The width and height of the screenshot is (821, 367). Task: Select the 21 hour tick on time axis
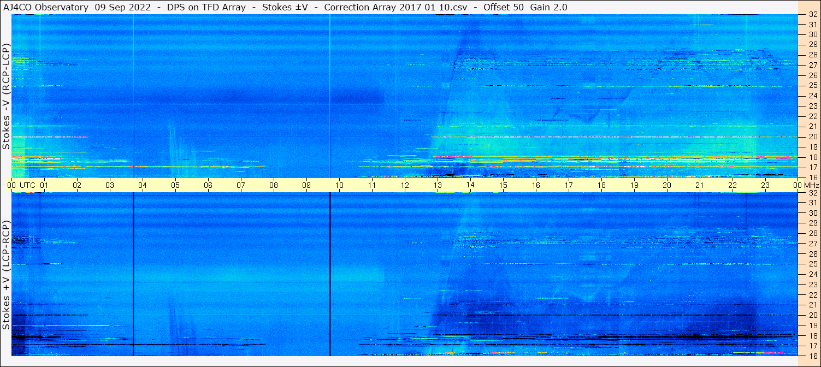click(700, 185)
